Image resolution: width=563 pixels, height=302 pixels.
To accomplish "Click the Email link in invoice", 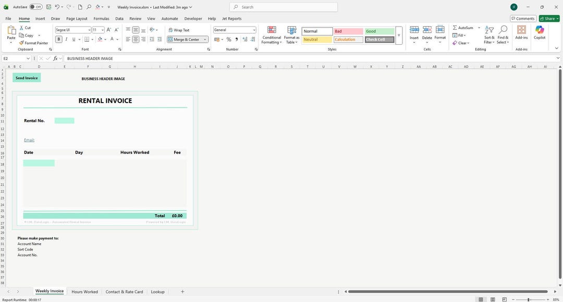I will [x=29, y=140].
